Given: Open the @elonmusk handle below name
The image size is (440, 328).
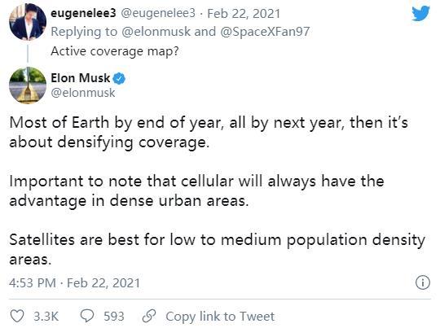Looking at the screenshot, I should tap(83, 93).
